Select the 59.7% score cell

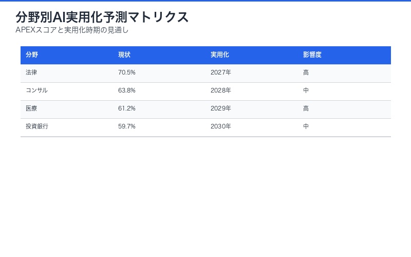pos(127,127)
